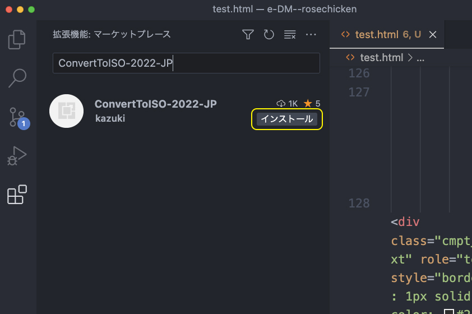Open the marketplace more actions menu
The image size is (472, 314).
[311, 35]
